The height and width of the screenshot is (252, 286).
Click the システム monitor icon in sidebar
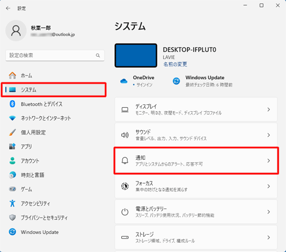click(13, 89)
